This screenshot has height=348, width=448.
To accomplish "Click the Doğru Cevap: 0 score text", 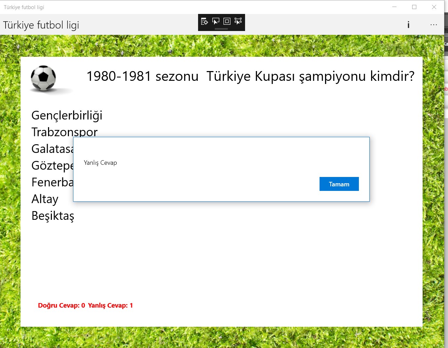I will pyautogui.click(x=62, y=306).
